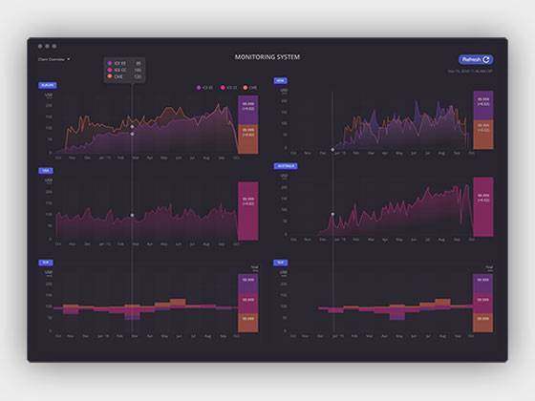This screenshot has width=535, height=401.
Task: Click the orange total-bar segment in the top-left chart
Action: [x=248, y=139]
